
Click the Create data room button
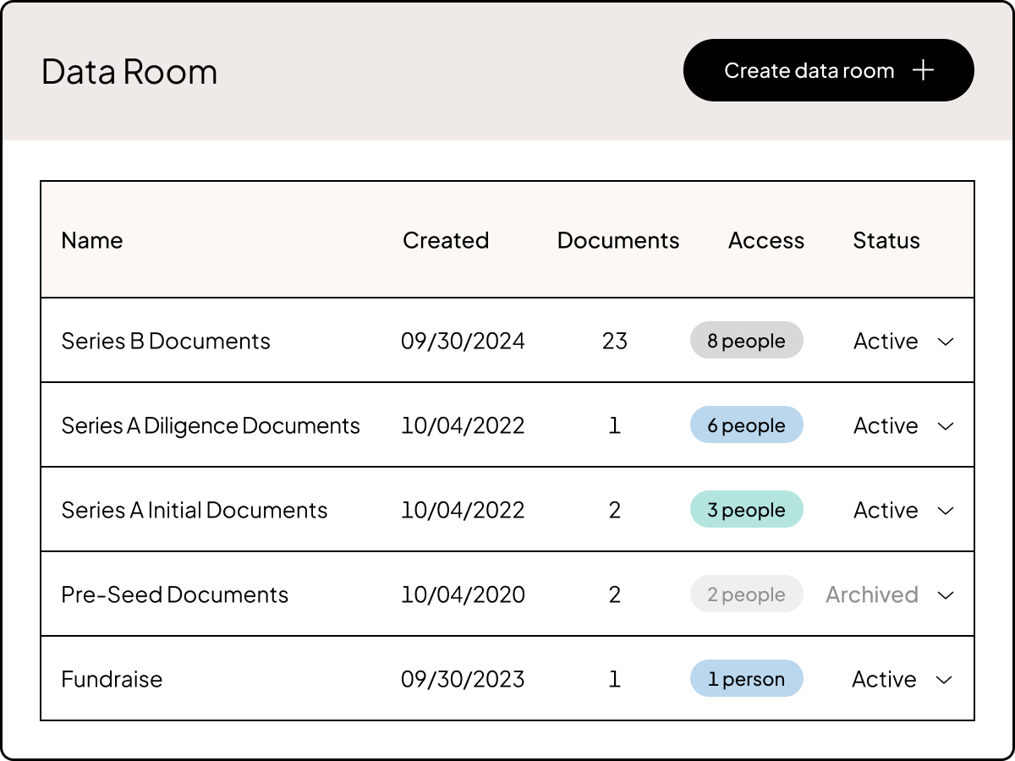pos(828,70)
